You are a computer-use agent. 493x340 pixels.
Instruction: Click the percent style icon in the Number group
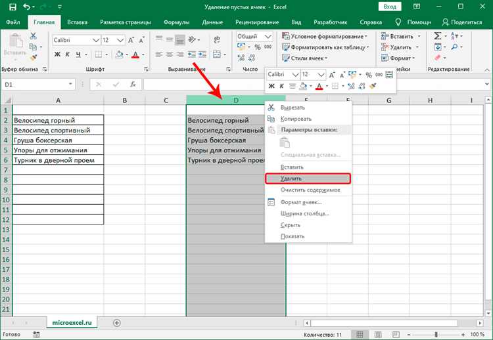tap(258, 47)
